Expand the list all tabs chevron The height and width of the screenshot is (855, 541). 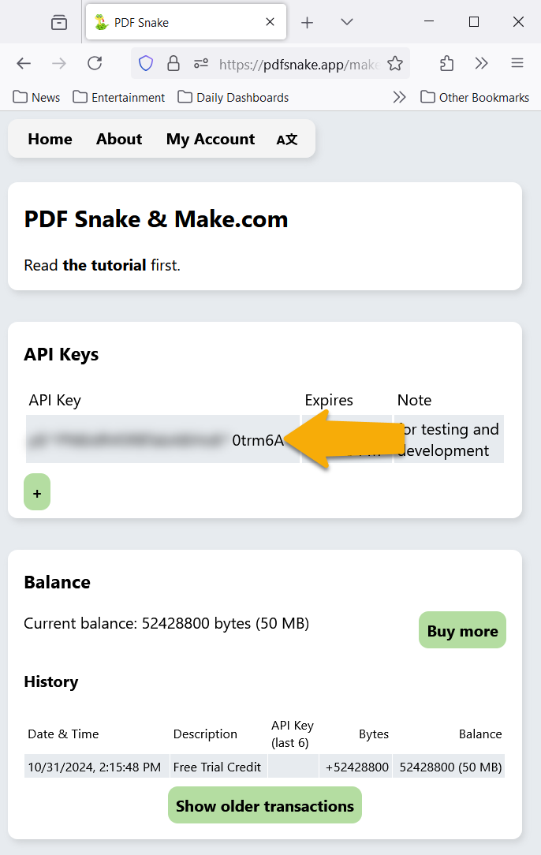[347, 22]
